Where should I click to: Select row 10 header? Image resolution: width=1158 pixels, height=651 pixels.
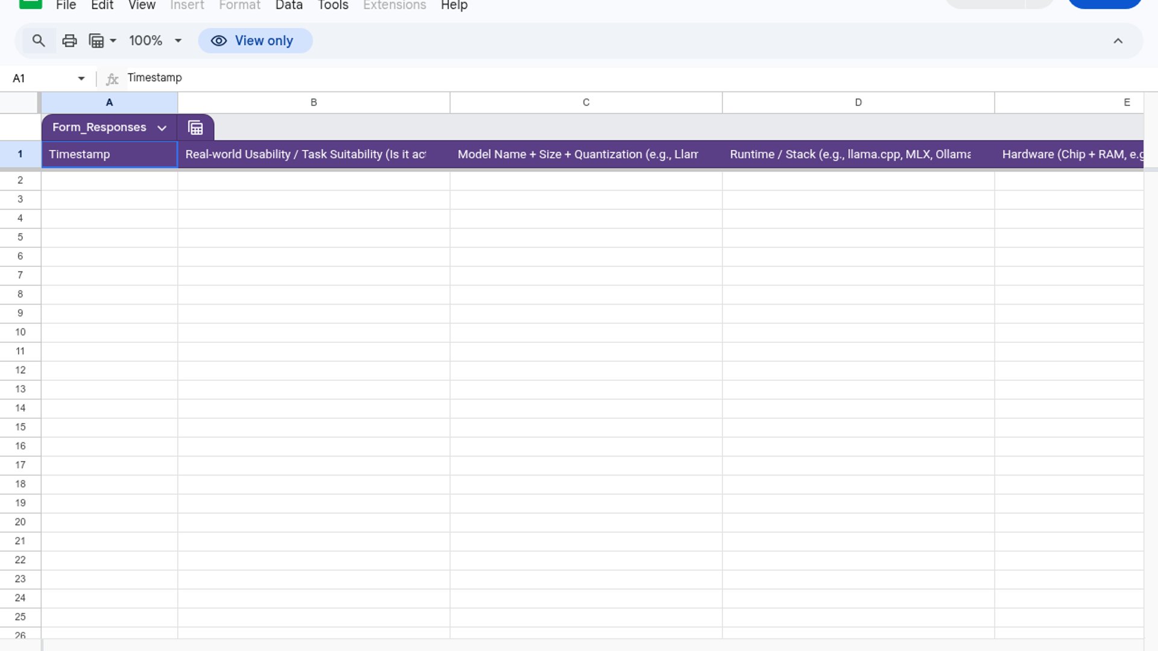(20, 332)
